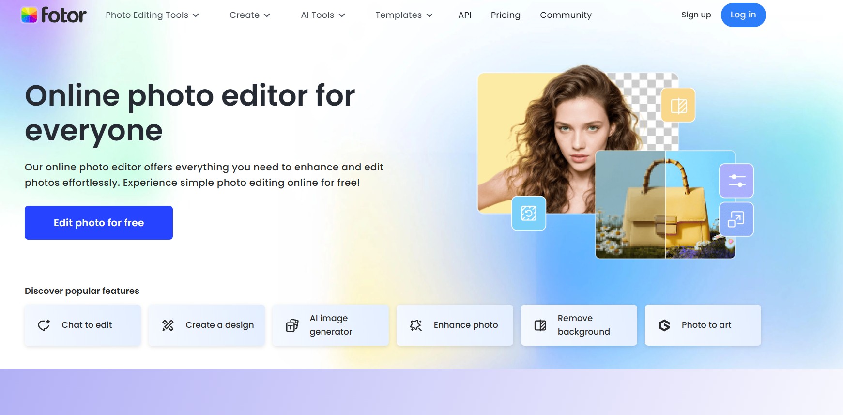Viewport: 843px width, 415px height.
Task: Open the Enhance photo feature card
Action: pyautogui.click(x=455, y=325)
